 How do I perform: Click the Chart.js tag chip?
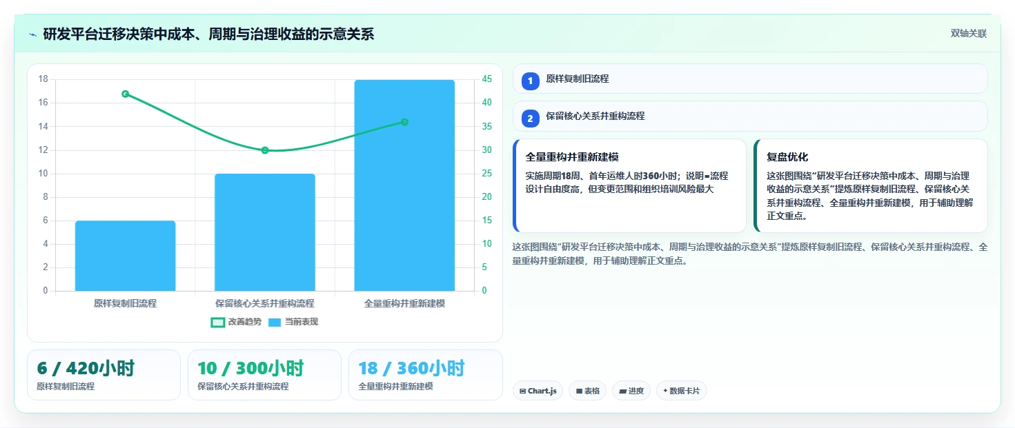(538, 391)
